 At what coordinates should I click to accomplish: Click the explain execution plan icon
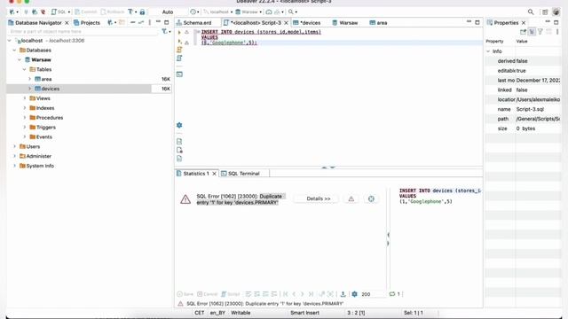179,58
